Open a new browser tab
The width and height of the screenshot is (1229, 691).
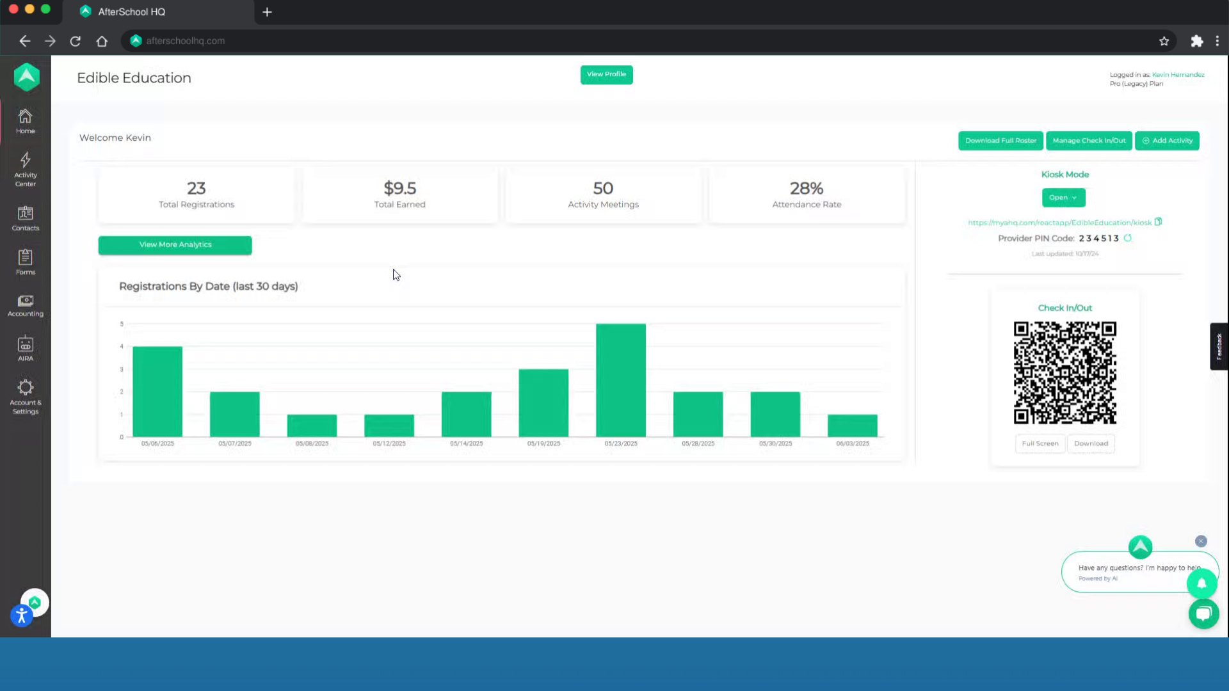[267, 12]
